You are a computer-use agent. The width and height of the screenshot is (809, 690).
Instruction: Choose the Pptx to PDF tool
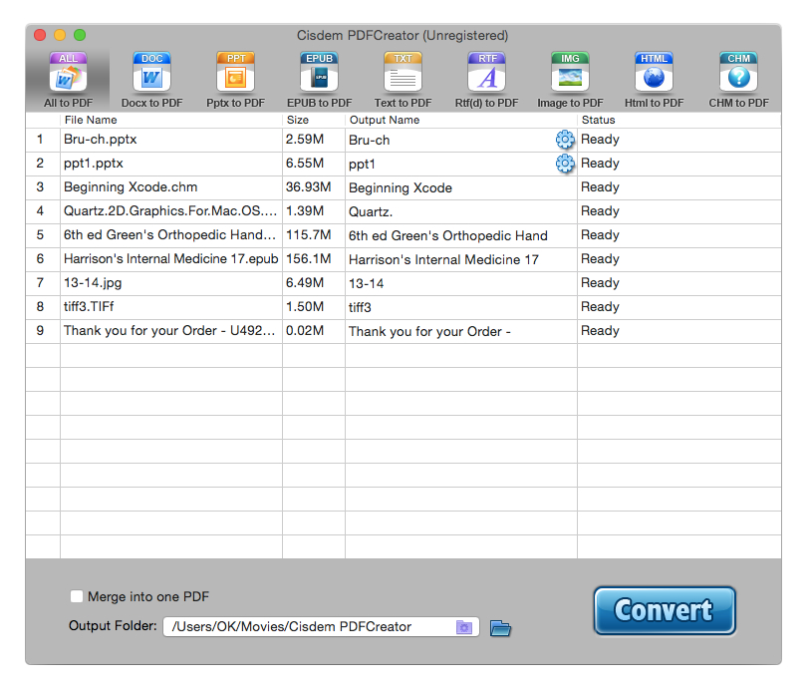click(x=235, y=79)
